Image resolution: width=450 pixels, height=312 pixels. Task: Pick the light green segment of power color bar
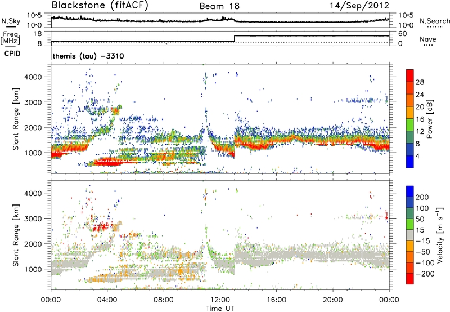point(410,125)
